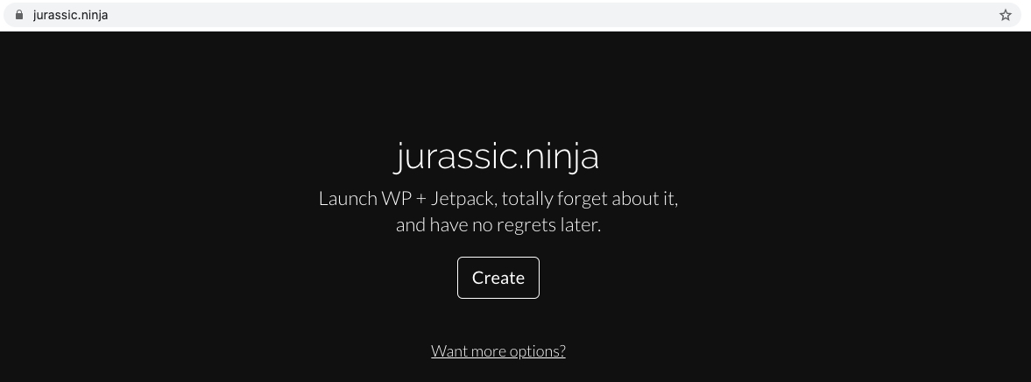Click the word "Jetpack" in the tagline
Image resolution: width=1031 pixels, height=382 pixels.
[464, 199]
